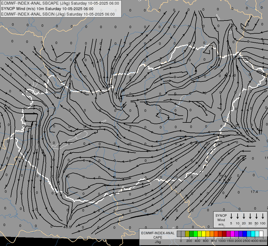Click the m/s unit in wind legend
268x246 pixels.
221,224
